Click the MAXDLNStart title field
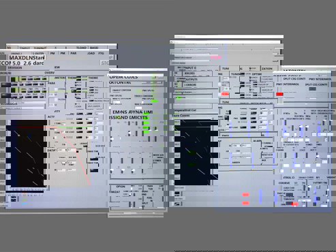The width and height of the screenshot is (336, 252). [27, 57]
